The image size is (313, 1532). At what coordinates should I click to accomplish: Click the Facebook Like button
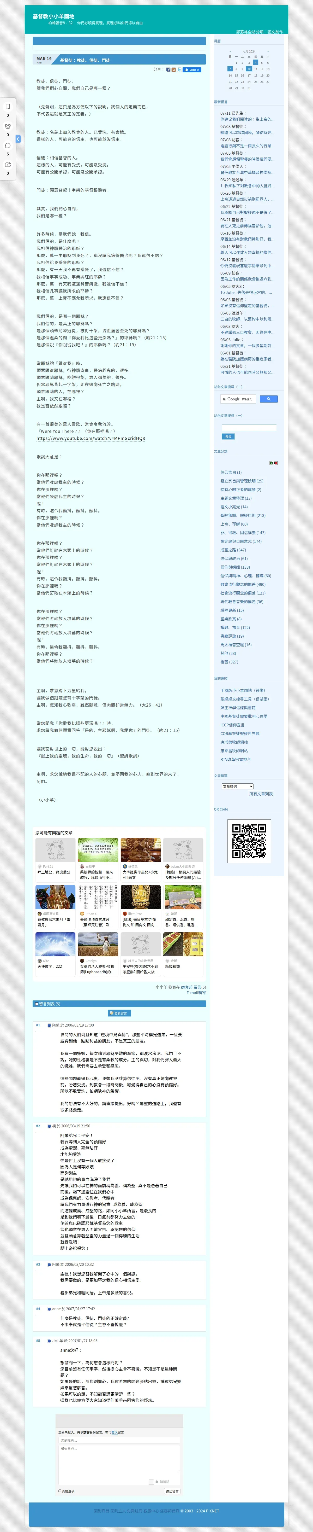tap(191, 69)
